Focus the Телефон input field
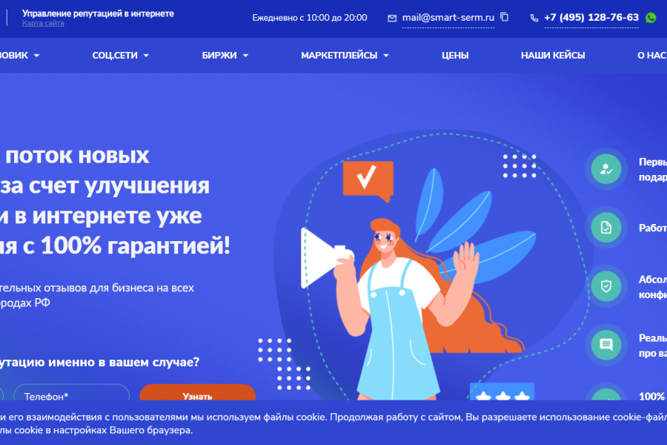Screen dimensions: 667x445 (71, 392)
